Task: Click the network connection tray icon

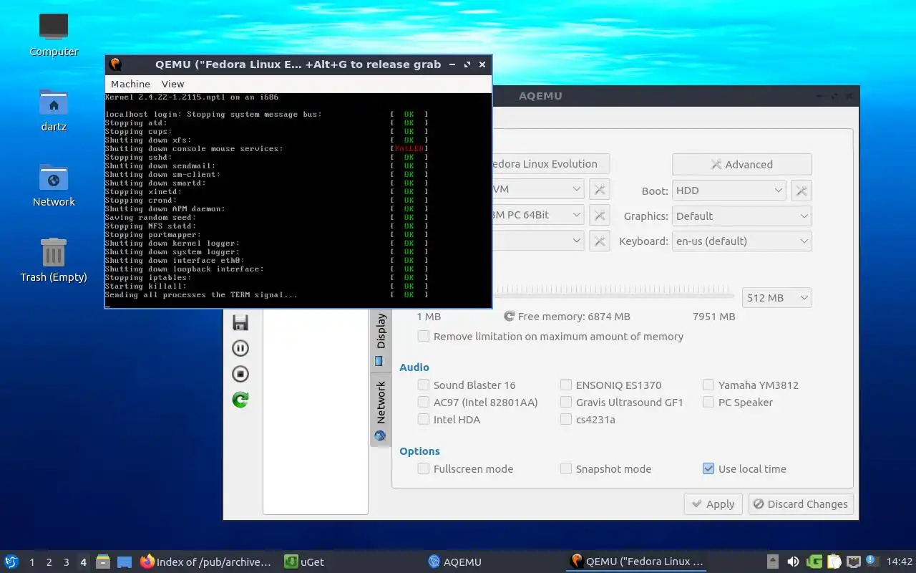Action: (853, 562)
